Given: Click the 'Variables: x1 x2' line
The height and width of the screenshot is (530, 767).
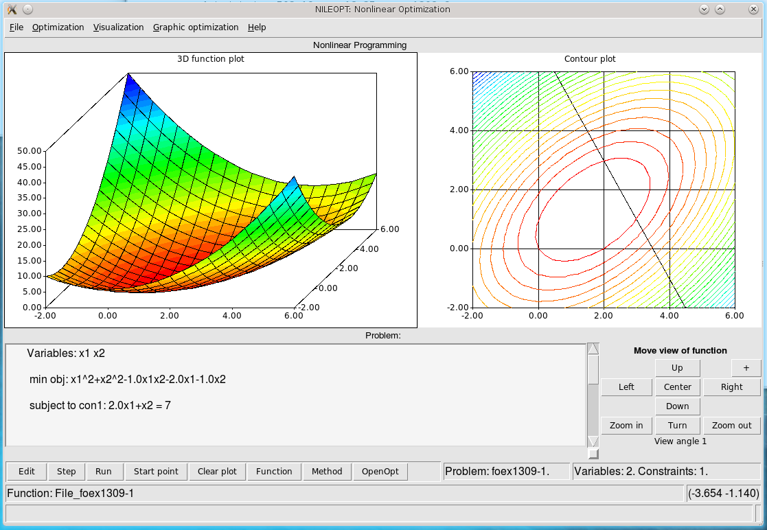Looking at the screenshot, I should (66, 354).
